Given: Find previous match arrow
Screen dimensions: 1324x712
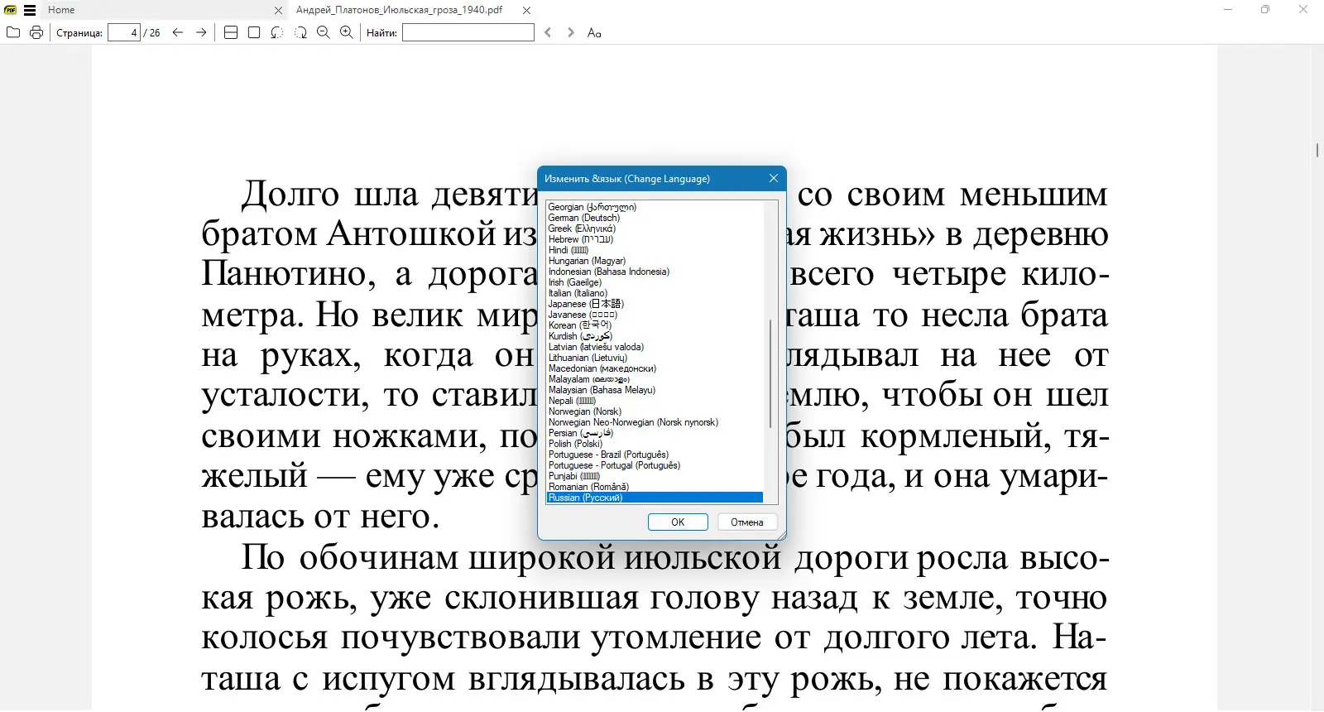Looking at the screenshot, I should coord(548,32).
